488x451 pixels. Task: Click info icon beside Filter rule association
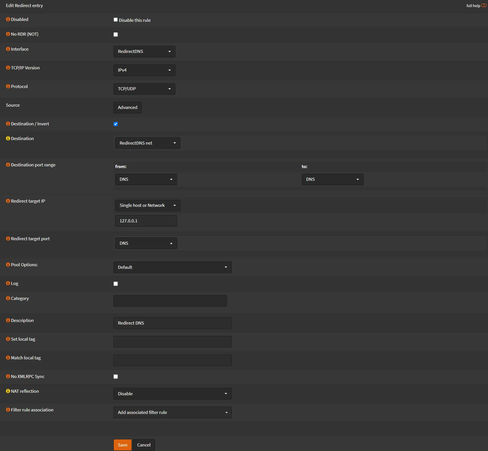pyautogui.click(x=8, y=410)
